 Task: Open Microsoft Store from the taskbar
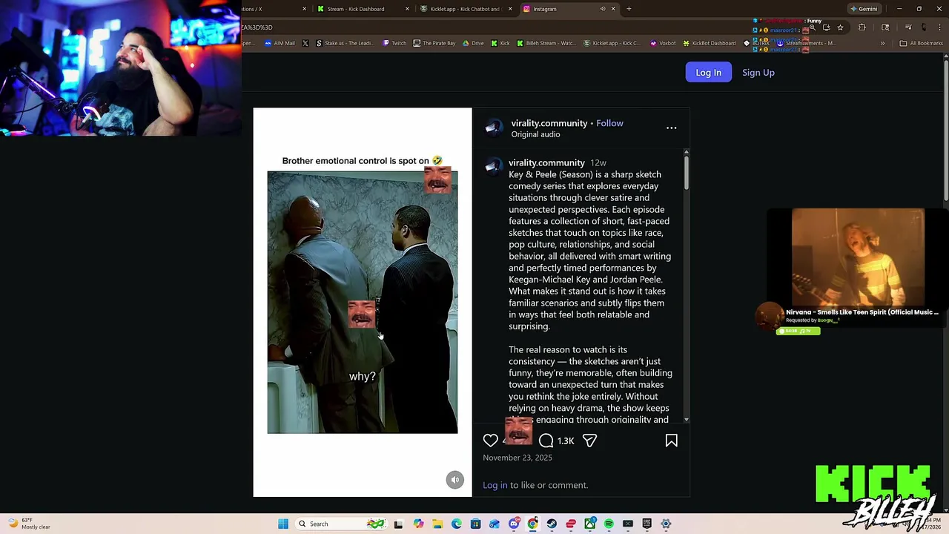[x=476, y=524]
